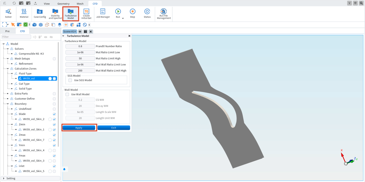This screenshot has height=182, width=365.
Task: Open the Job Manager
Action: point(103,13)
